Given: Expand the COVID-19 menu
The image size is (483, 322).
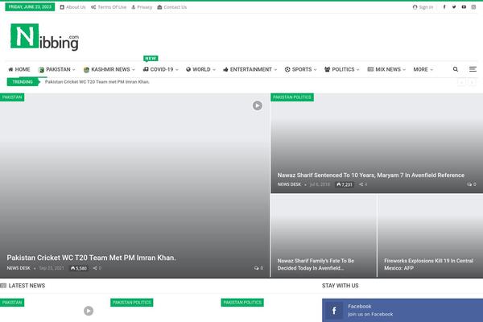Looking at the screenshot, I should [160, 69].
